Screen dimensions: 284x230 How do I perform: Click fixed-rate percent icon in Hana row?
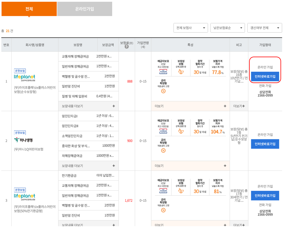click(x=163, y=150)
